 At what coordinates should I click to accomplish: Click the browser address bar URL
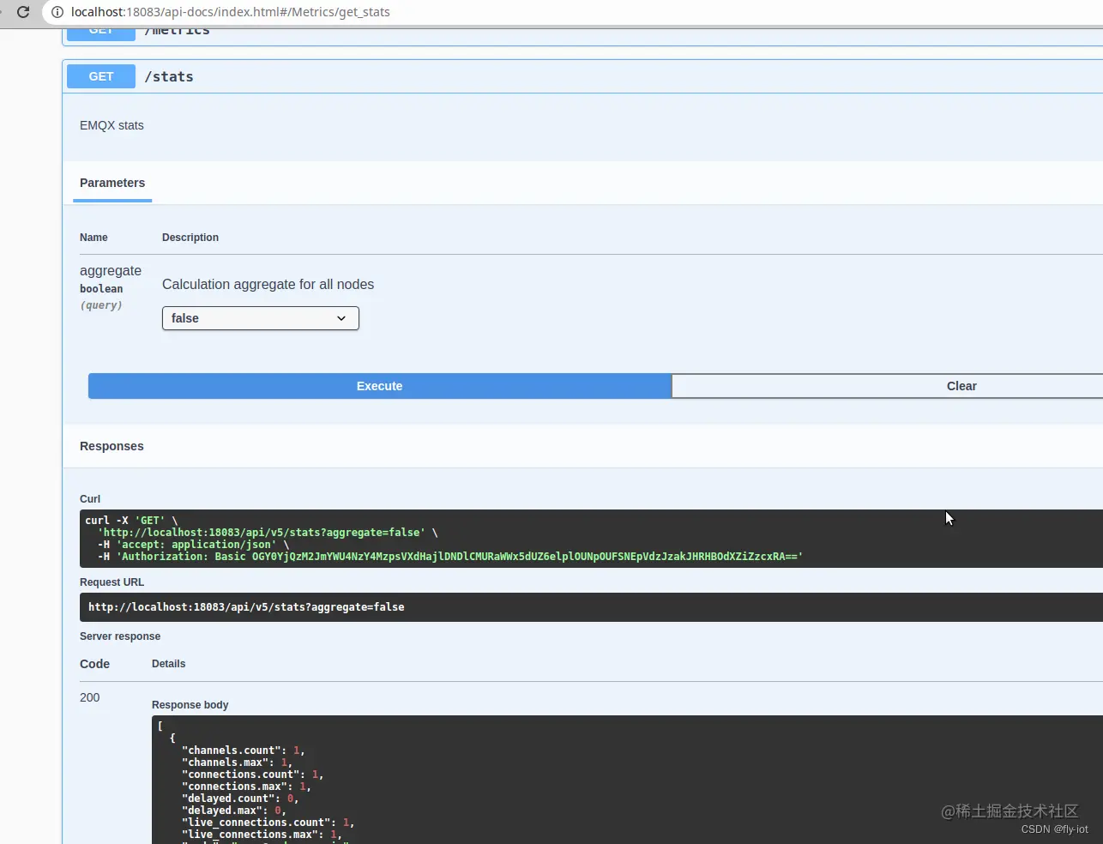[x=230, y=12]
